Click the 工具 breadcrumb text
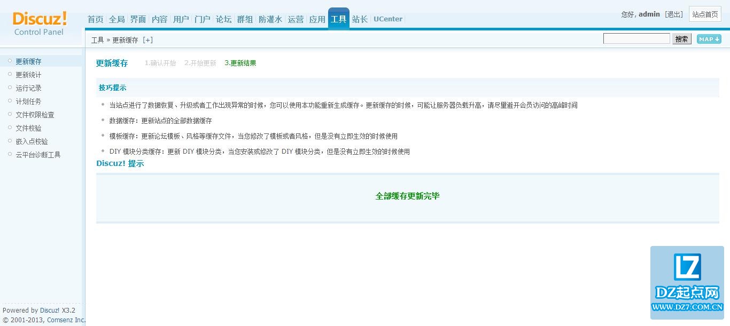Viewport: 730px width, 326px height. (97, 40)
